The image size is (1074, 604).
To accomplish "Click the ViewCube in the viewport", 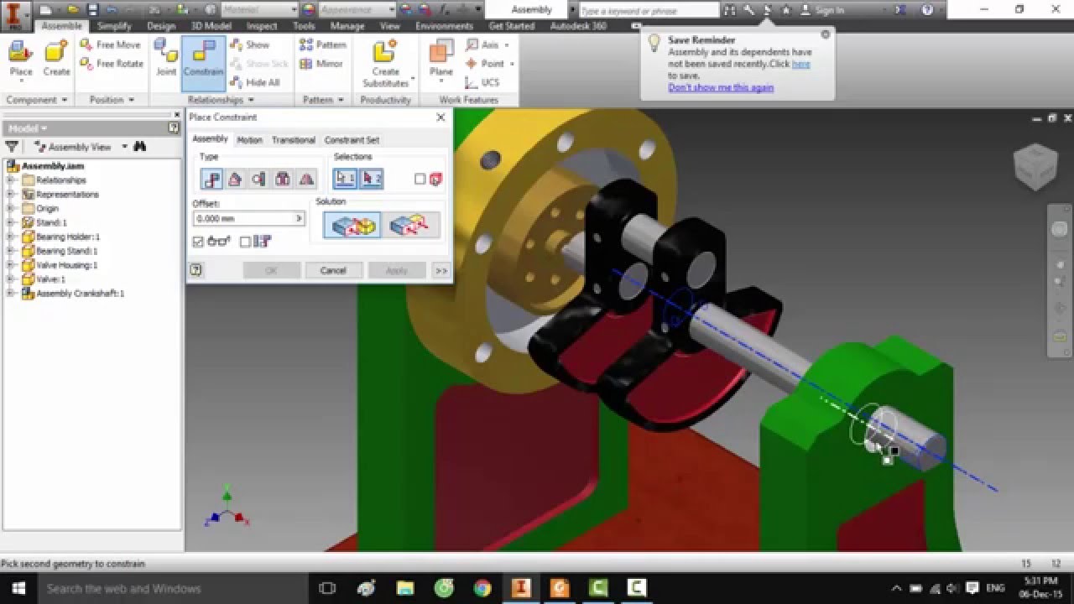I will (1035, 166).
